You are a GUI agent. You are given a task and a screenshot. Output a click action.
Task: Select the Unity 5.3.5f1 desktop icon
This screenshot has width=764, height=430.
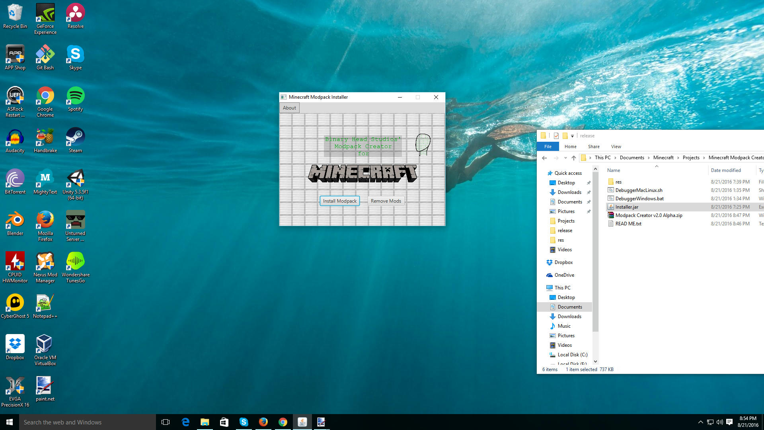76,185
